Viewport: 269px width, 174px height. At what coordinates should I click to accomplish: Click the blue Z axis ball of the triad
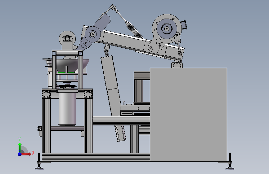20,154
